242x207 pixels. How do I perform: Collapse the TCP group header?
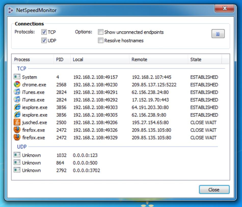[22, 68]
